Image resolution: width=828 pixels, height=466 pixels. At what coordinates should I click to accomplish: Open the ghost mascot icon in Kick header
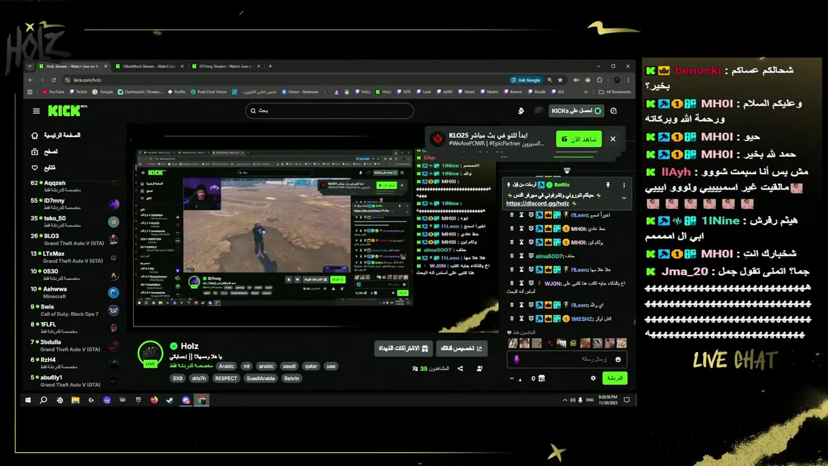pyautogui.click(x=521, y=111)
